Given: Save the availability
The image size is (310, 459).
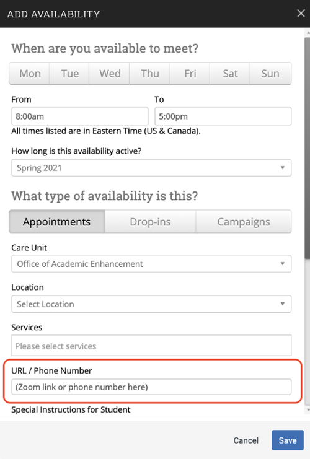Looking at the screenshot, I should [x=288, y=440].
